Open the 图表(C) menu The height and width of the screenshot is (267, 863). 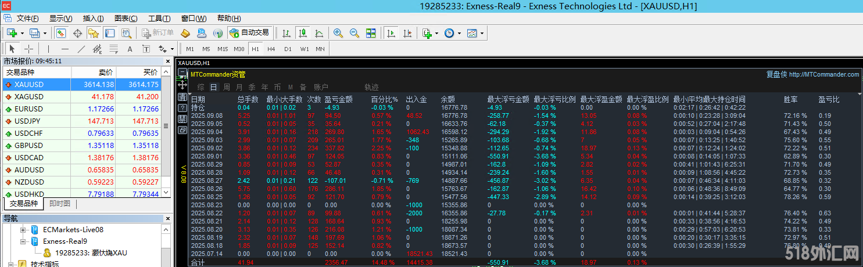(x=126, y=18)
